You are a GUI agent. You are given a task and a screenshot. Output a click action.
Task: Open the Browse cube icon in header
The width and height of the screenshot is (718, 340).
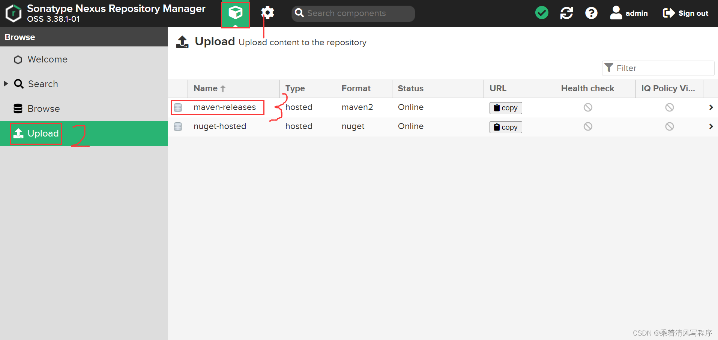coord(235,14)
